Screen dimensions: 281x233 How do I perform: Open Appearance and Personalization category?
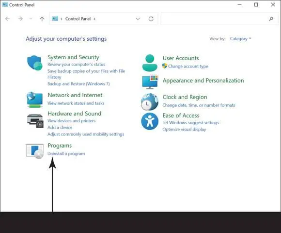(x=203, y=81)
